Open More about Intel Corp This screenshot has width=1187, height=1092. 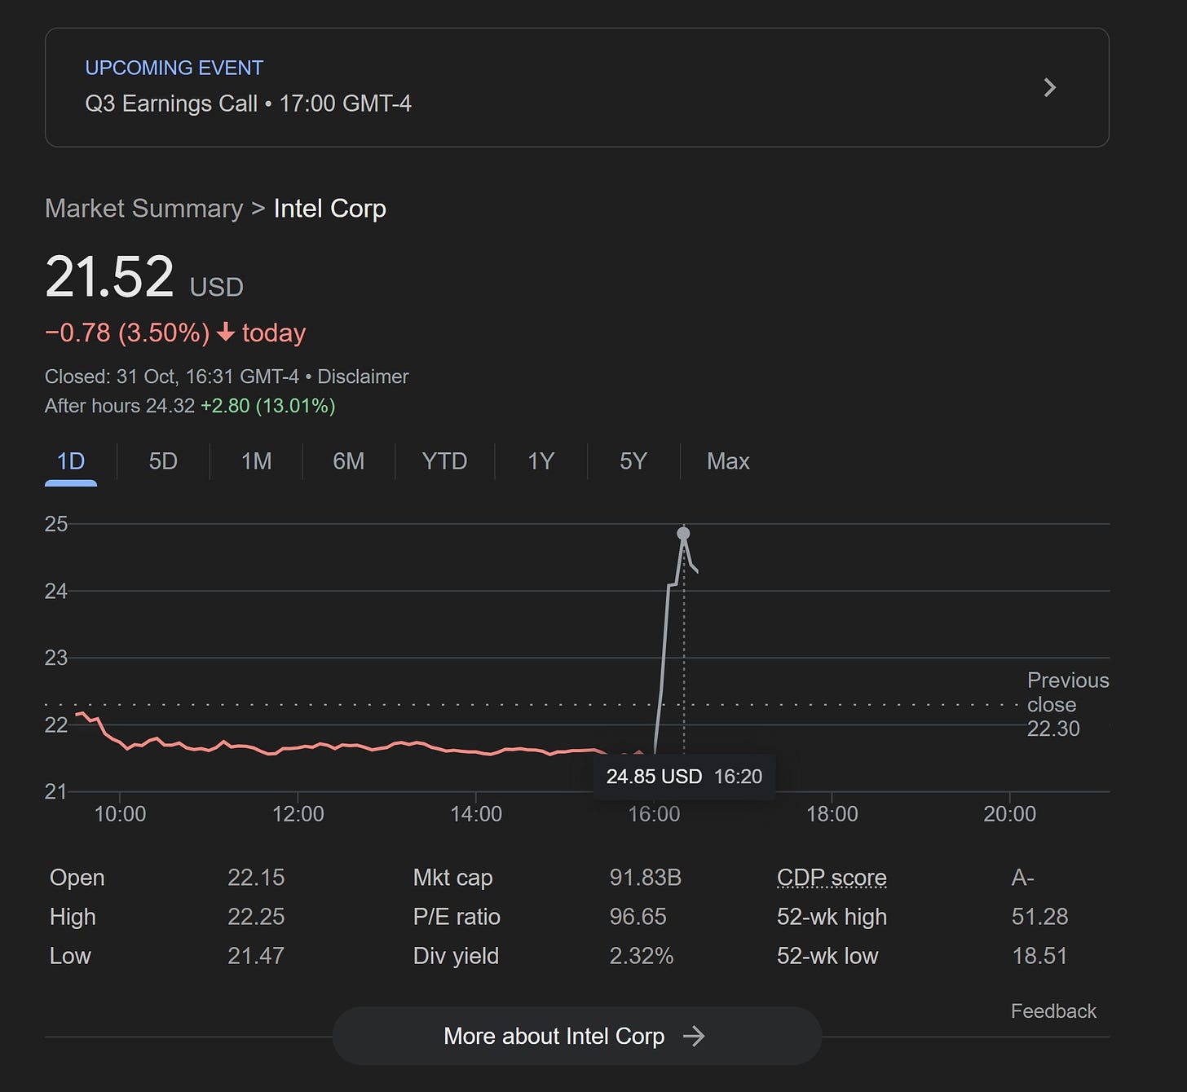576,1036
